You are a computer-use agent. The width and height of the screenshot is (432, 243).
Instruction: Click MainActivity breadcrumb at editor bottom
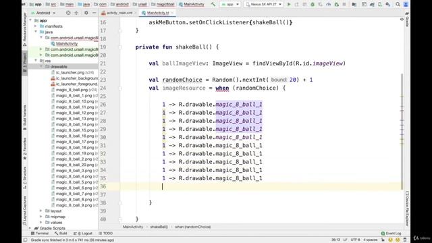coord(133,227)
